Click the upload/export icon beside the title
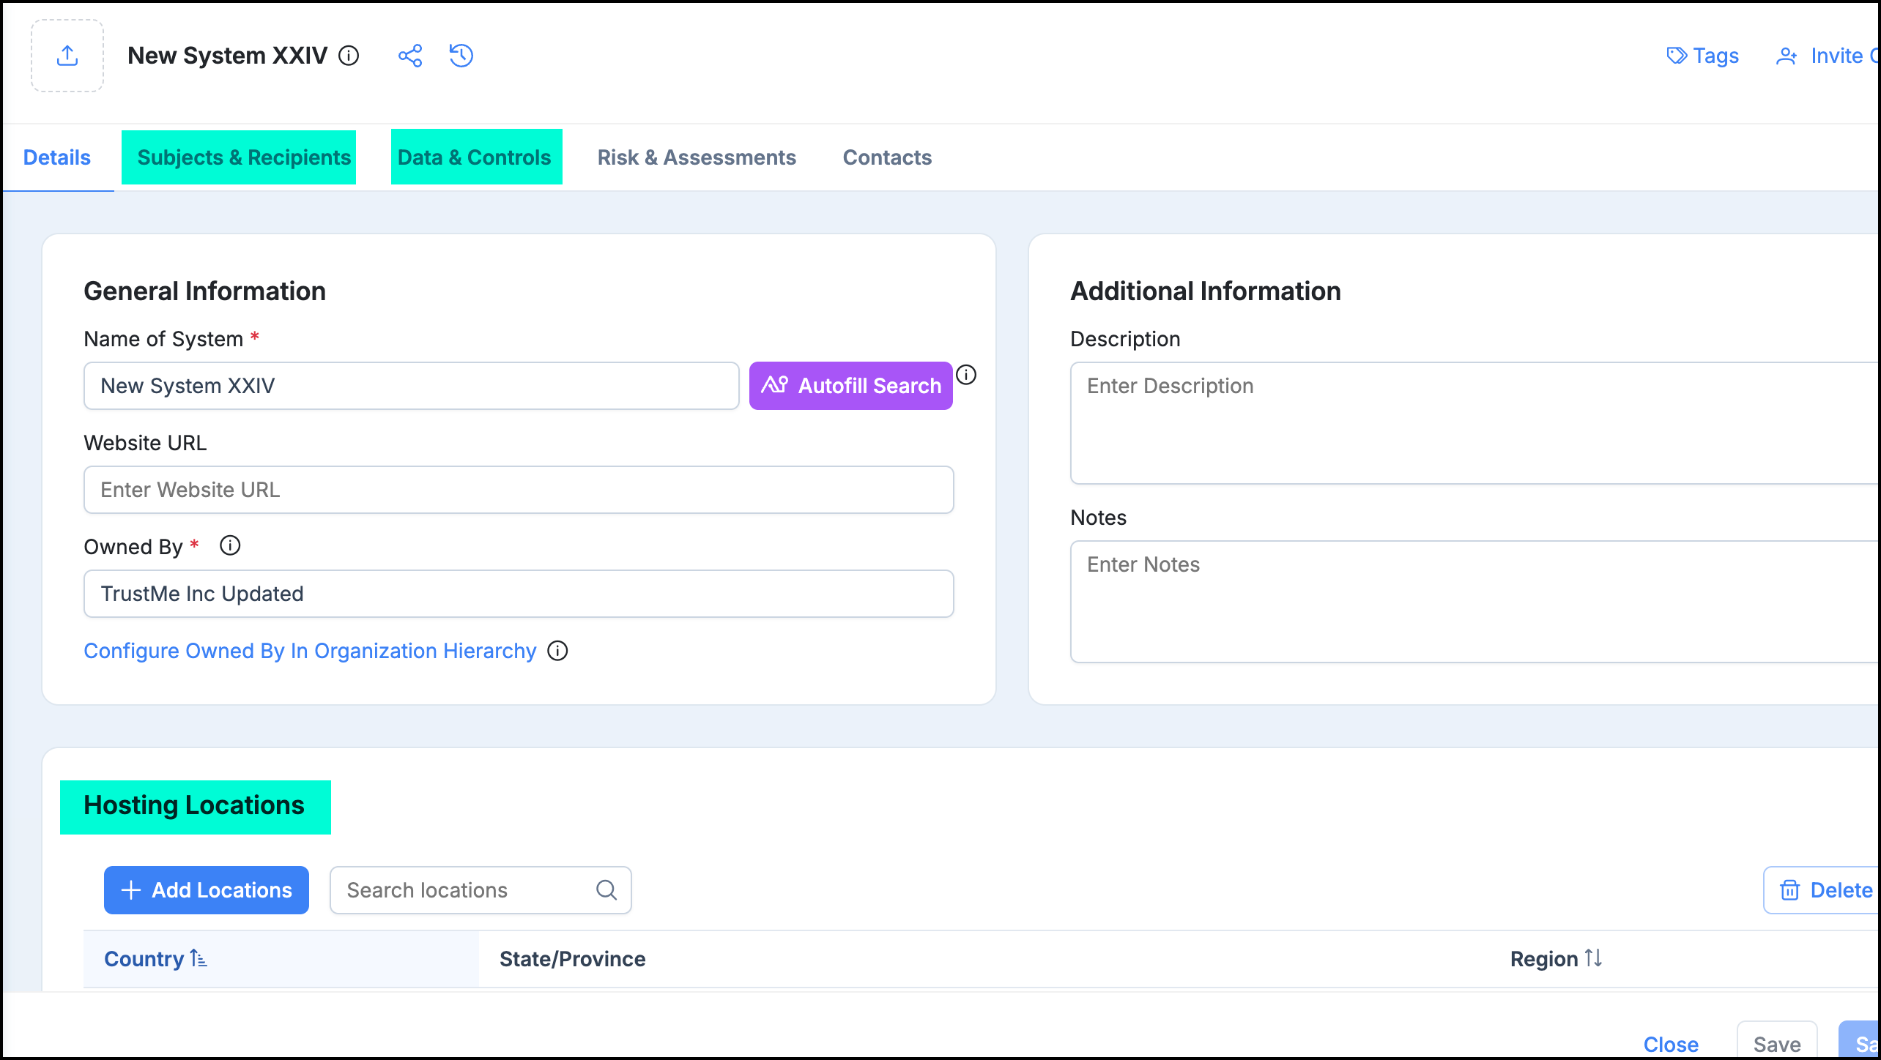 (x=67, y=55)
